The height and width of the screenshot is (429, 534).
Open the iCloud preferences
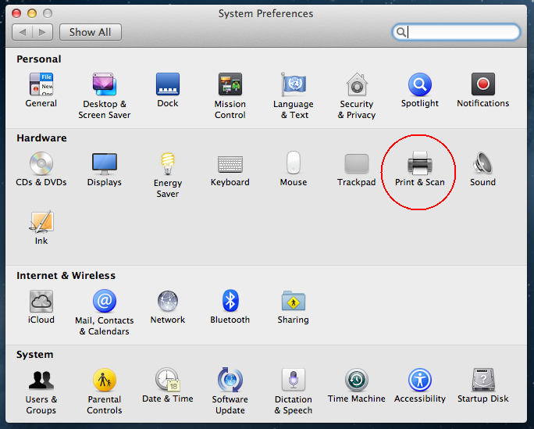coord(41,302)
